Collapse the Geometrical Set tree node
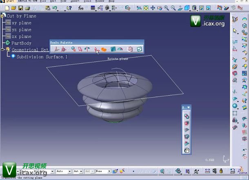 click(3, 50)
